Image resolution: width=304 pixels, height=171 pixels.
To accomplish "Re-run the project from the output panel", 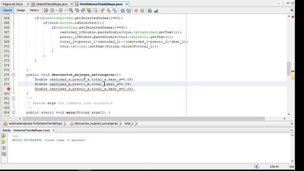I will click(x=4, y=136).
